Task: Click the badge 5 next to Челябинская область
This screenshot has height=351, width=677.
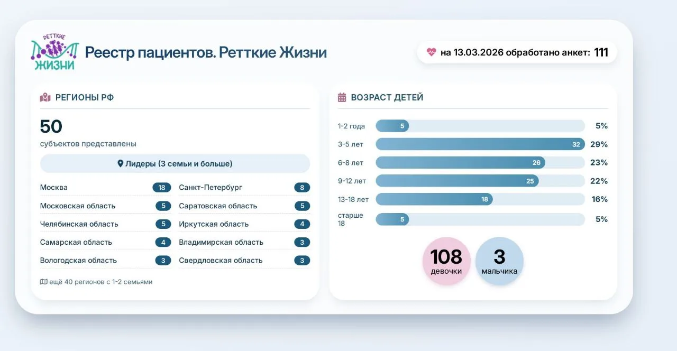Action: [x=163, y=224]
